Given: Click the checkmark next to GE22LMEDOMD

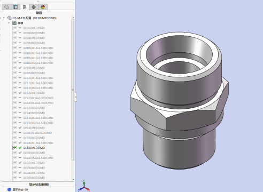Looking at the screenshot, I should 20,163.
